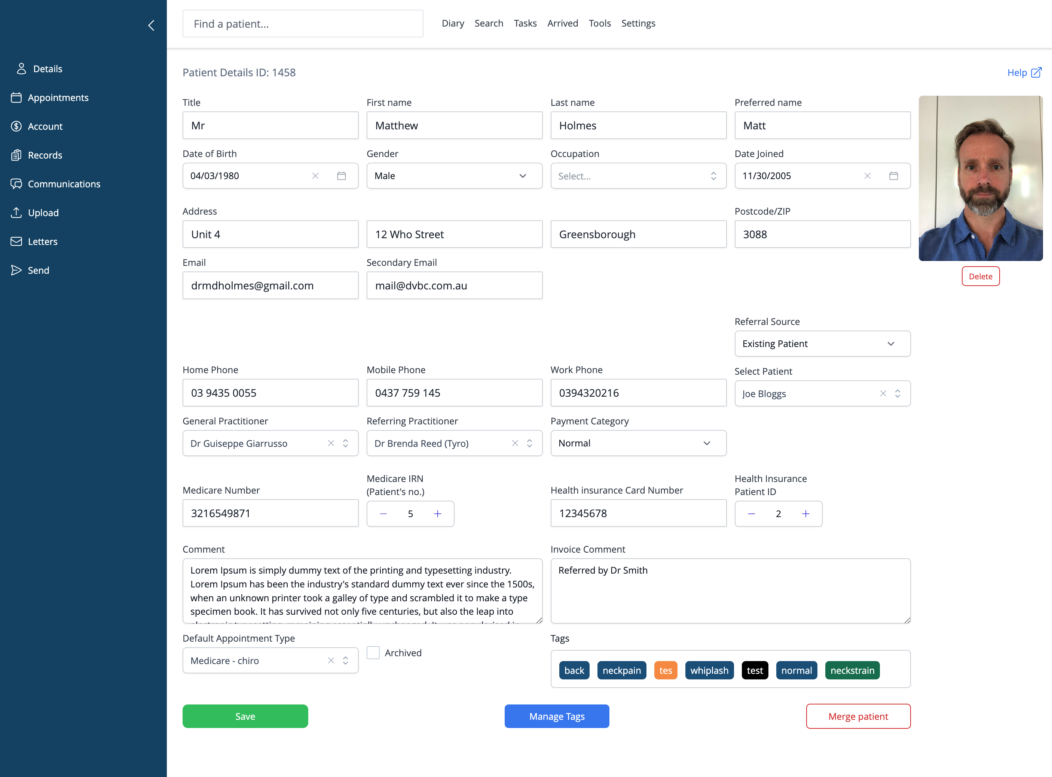
Task: Open the Diary menu item
Action: pyautogui.click(x=453, y=24)
